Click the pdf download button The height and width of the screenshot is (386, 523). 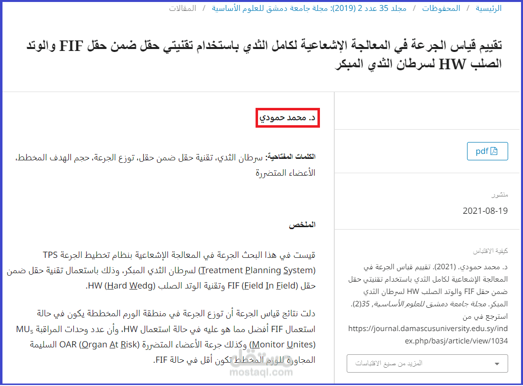coord(487,151)
